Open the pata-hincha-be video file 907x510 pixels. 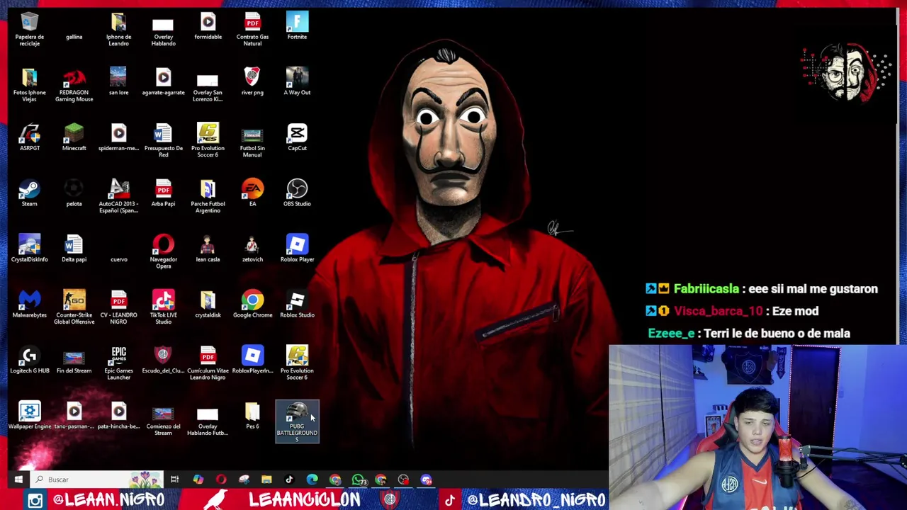coord(118,416)
